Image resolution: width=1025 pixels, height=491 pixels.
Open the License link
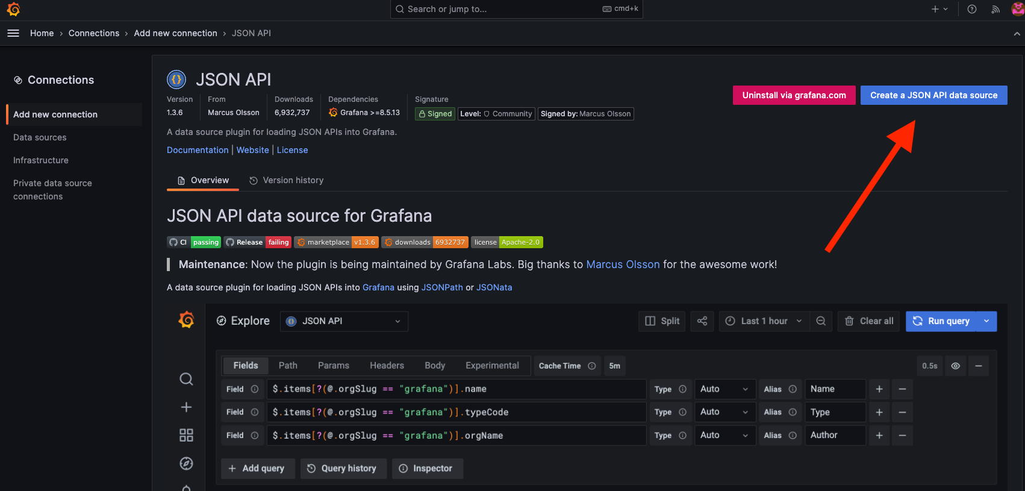(292, 150)
